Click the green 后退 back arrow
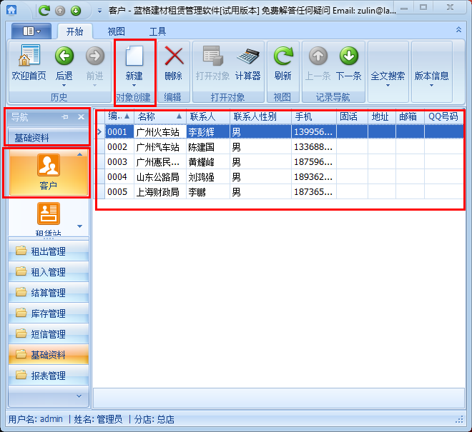472x432 pixels. 64,57
